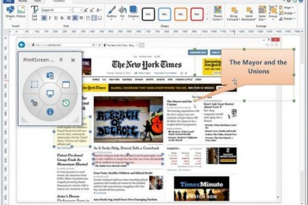This screenshot has height=205, width=308.
Task: Show PrintScreen info icon
Action: tap(50, 112)
